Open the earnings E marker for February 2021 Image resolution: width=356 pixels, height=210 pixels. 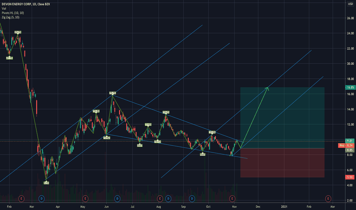point(328,199)
